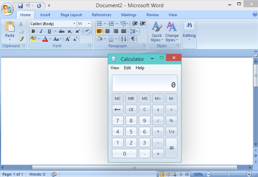The width and height of the screenshot is (258, 177).
Task: Switch to the Insert ribbon tab
Action: tap(45, 15)
